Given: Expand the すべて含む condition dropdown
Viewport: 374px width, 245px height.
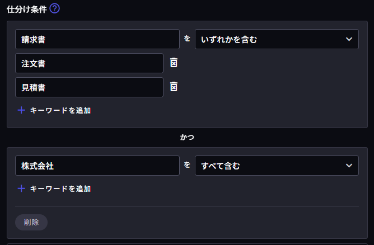Looking at the screenshot, I should [x=277, y=166].
